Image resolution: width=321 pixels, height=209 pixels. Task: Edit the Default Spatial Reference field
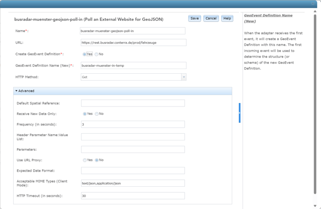[x=133, y=103]
